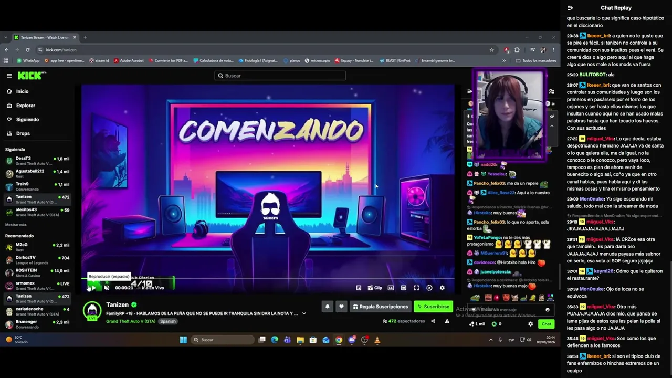Open DarkozTV recommended channel
The width and height of the screenshot is (672, 378).
point(37,260)
